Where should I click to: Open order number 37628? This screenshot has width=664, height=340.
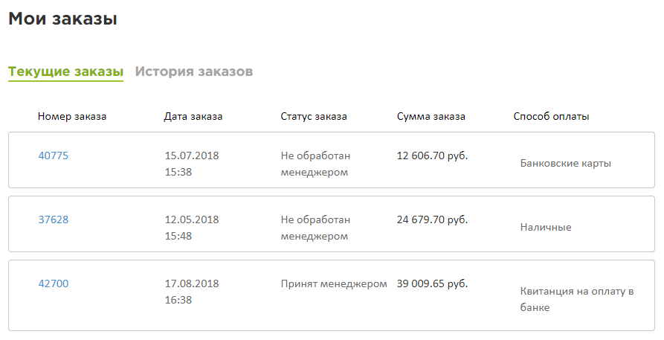[x=54, y=219]
